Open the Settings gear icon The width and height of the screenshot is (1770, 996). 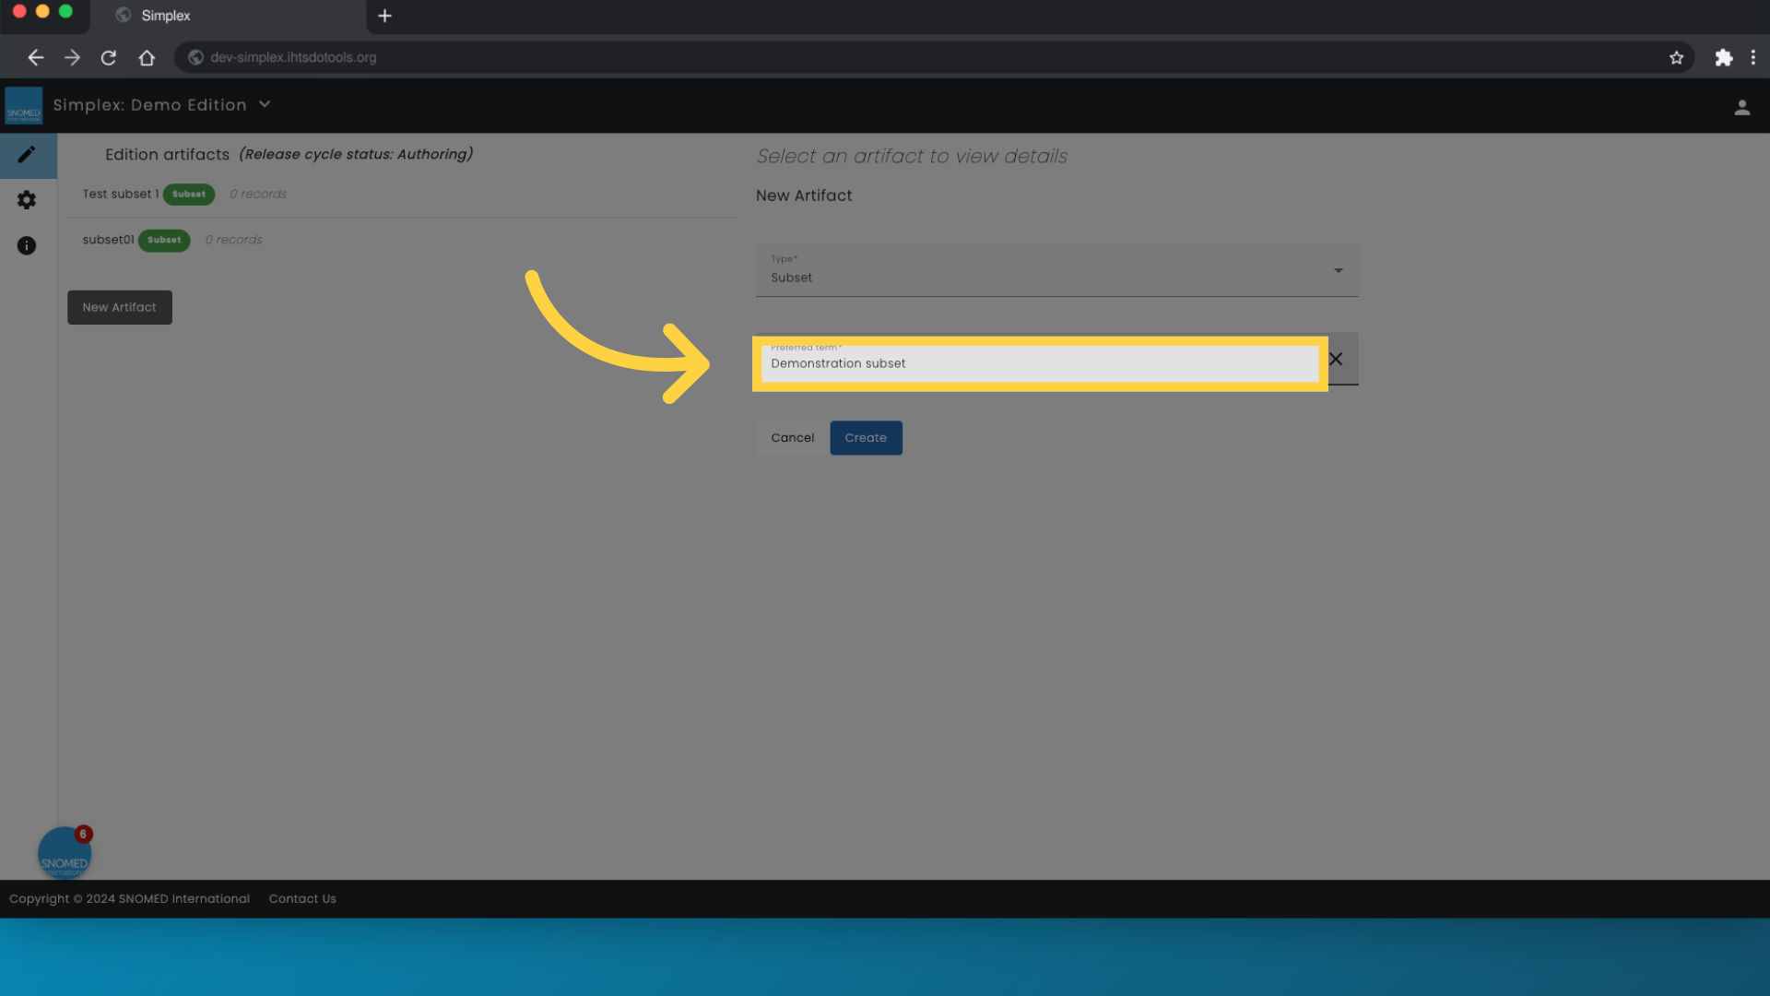27,199
